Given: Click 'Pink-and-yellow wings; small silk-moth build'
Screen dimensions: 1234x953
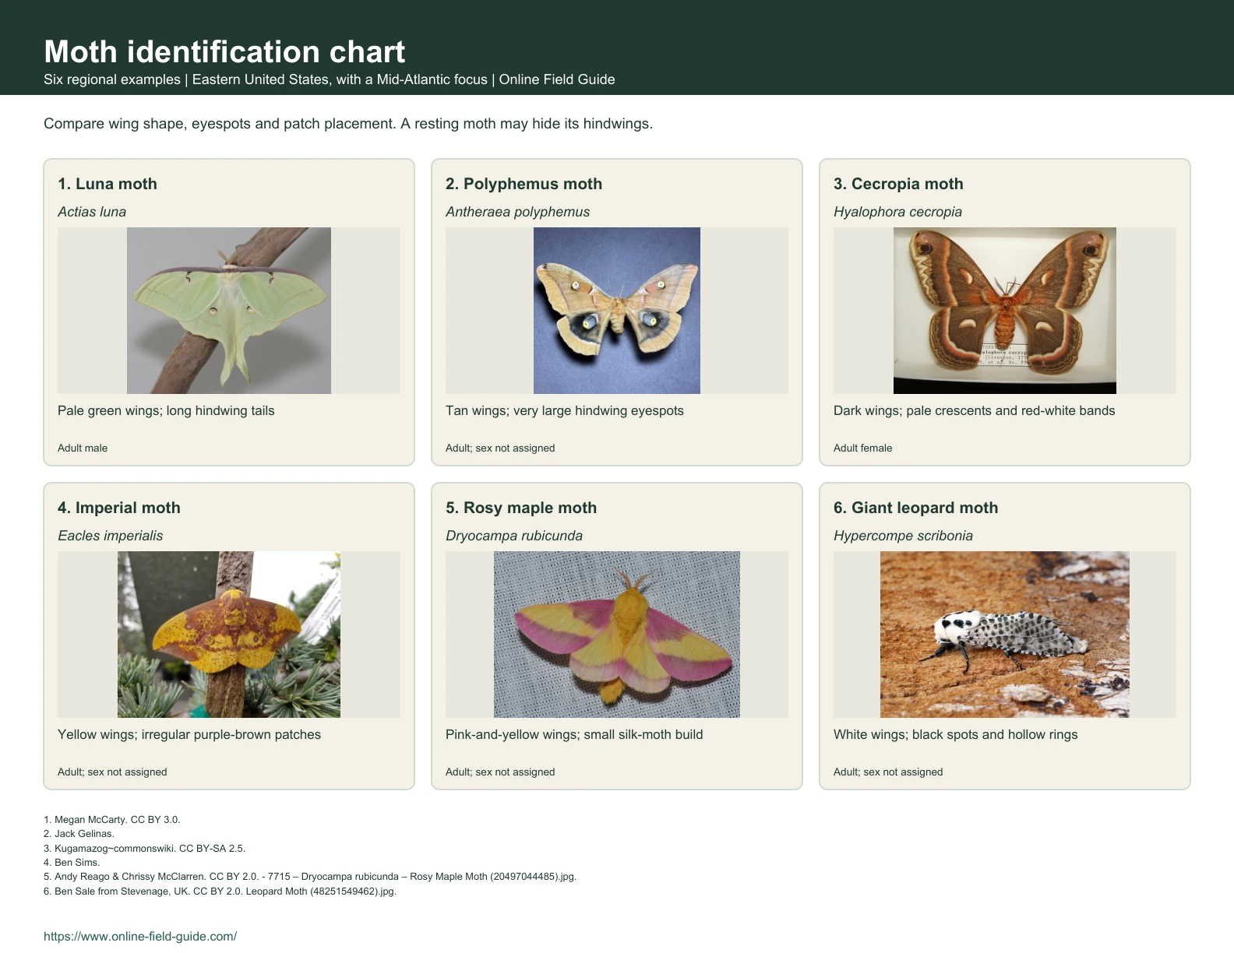Looking at the screenshot, I should 574,734.
